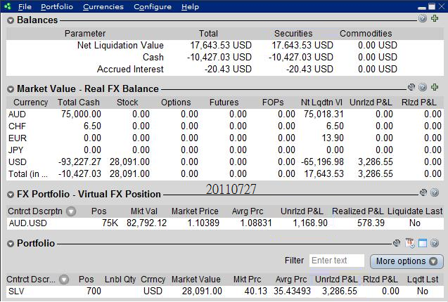
Task: Click the AUD.USD realized P&L 578.39
Action: pyautogui.click(x=371, y=223)
